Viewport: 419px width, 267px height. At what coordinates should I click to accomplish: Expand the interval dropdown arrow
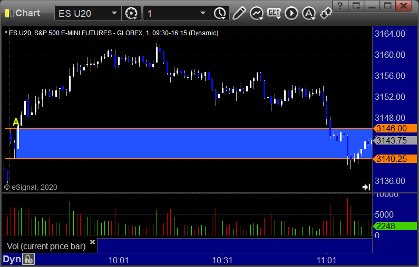coord(203,13)
